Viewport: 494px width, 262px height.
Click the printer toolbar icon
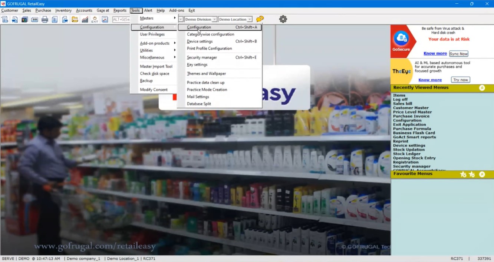[x=45, y=19]
